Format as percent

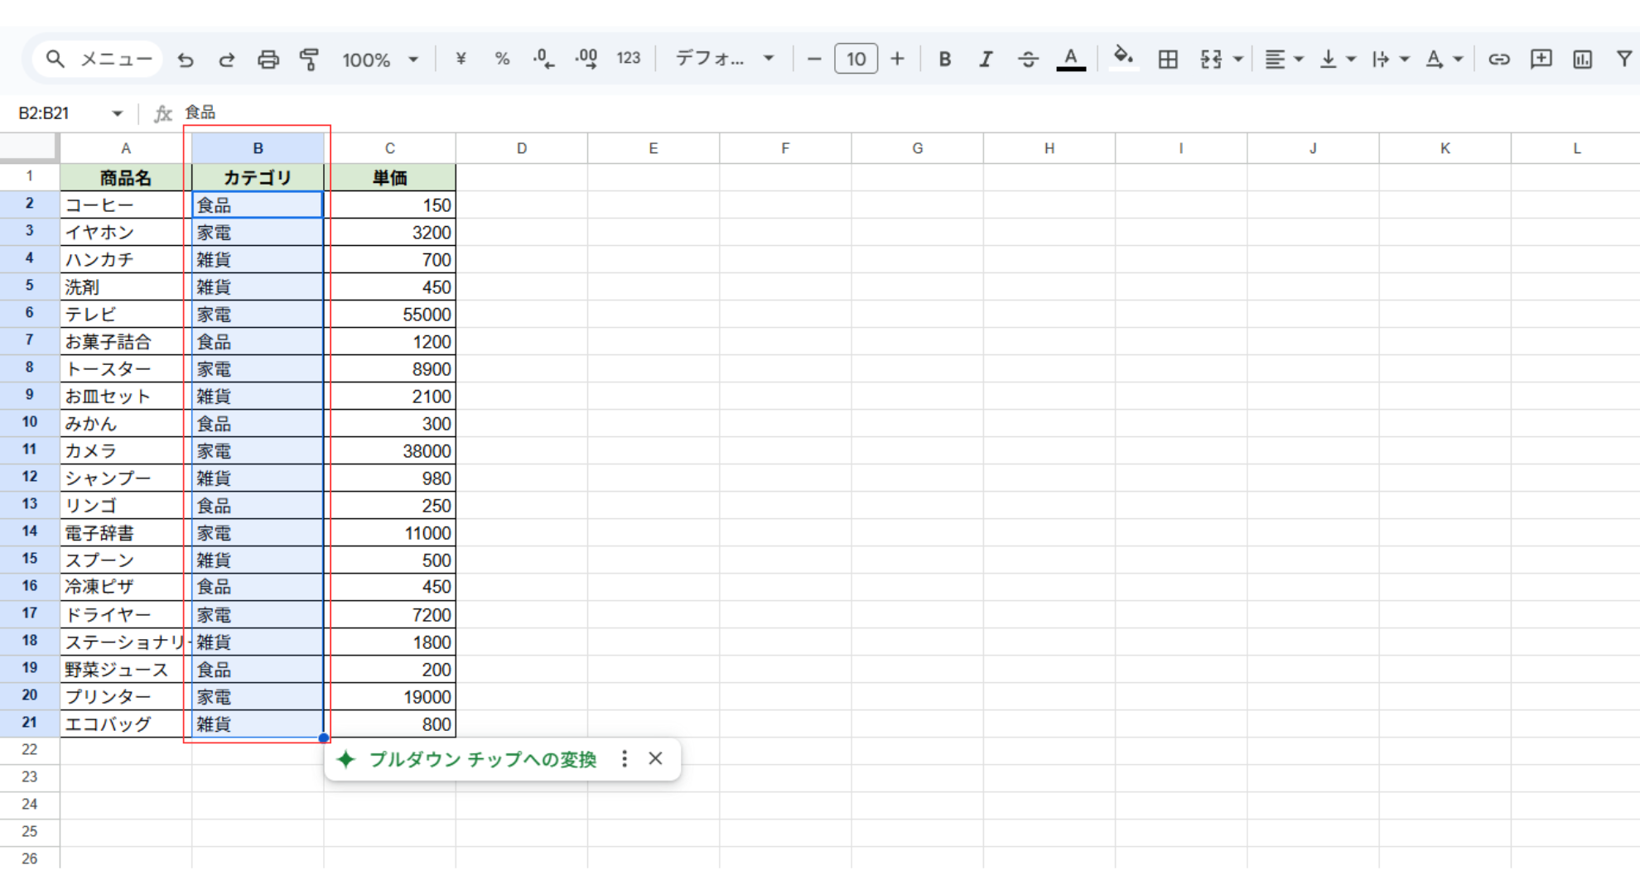(x=502, y=59)
